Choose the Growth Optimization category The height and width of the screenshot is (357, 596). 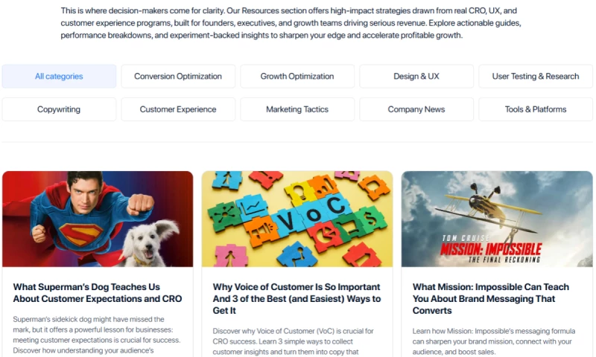pos(297,77)
